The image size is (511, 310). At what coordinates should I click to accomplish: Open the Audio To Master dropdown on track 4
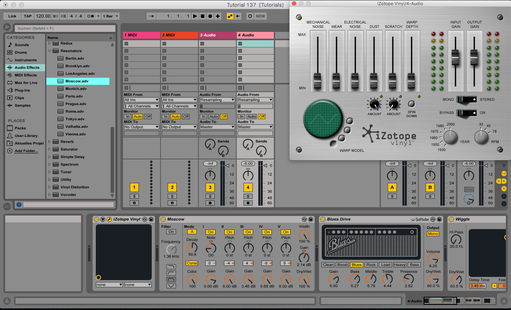coord(255,127)
